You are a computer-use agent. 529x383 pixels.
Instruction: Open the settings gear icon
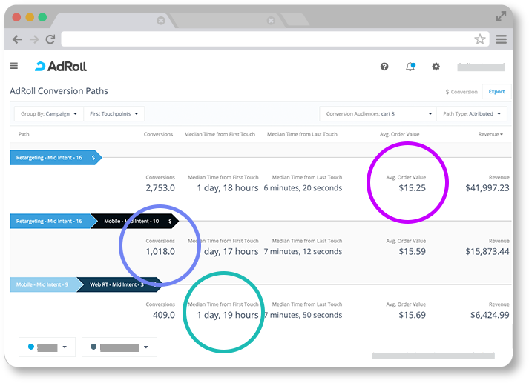click(x=436, y=67)
